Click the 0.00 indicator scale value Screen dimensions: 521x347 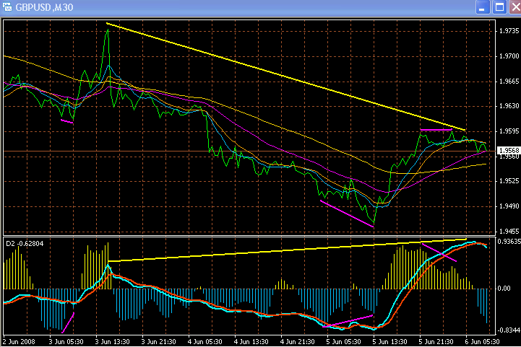(x=504, y=289)
